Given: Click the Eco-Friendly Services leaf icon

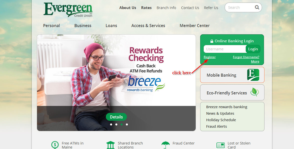Looking at the screenshot, I should 254,92.
